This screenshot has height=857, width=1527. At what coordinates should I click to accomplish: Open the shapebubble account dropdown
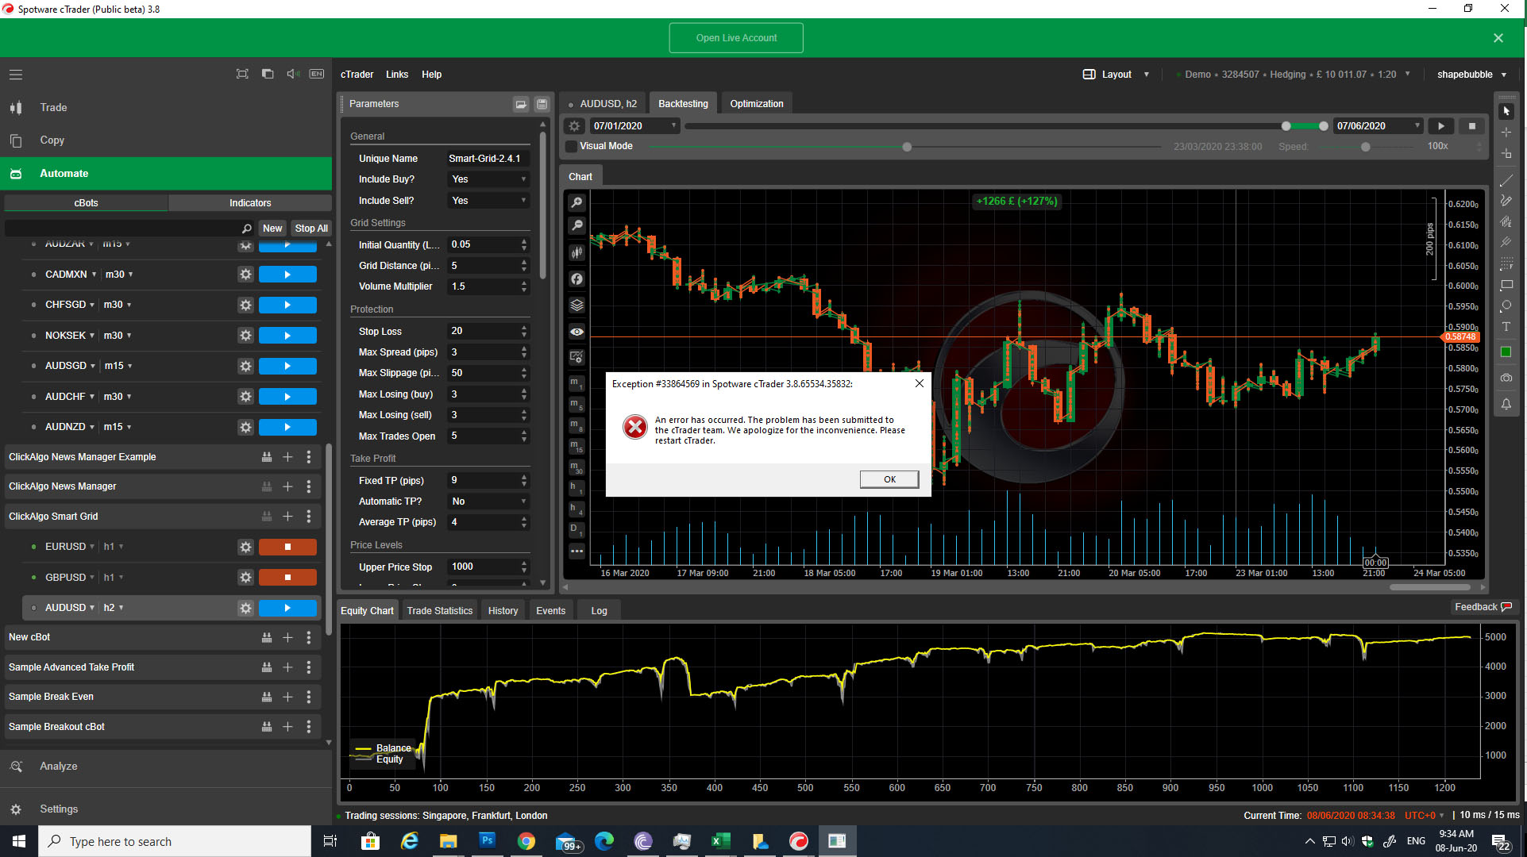pos(1471,75)
